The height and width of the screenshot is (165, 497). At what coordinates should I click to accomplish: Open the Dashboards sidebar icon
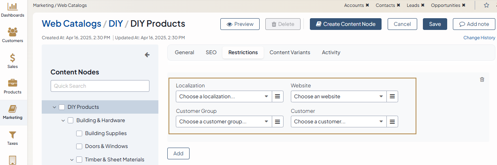pyautogui.click(x=13, y=7)
